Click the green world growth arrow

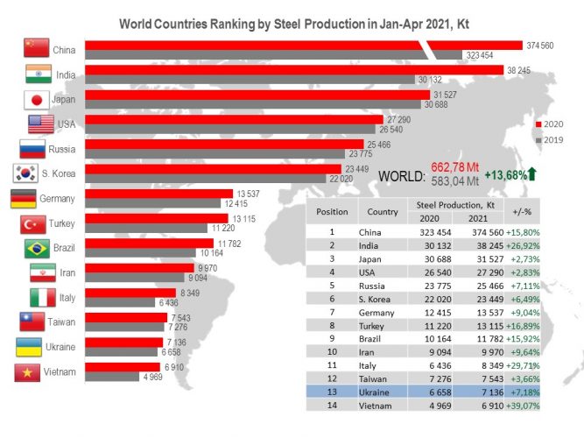tap(531, 173)
